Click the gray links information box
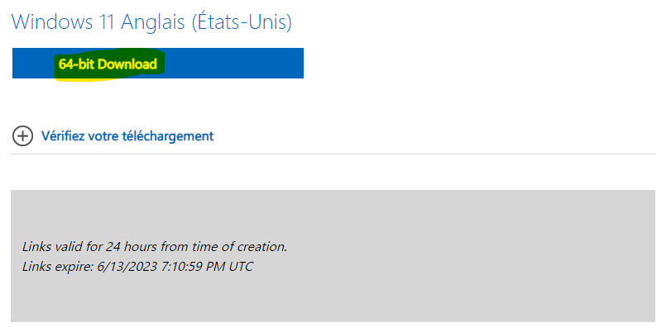 coord(333,256)
